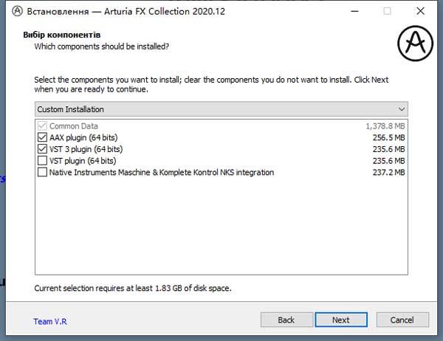
Task: Click the Back button
Action: [x=286, y=320]
